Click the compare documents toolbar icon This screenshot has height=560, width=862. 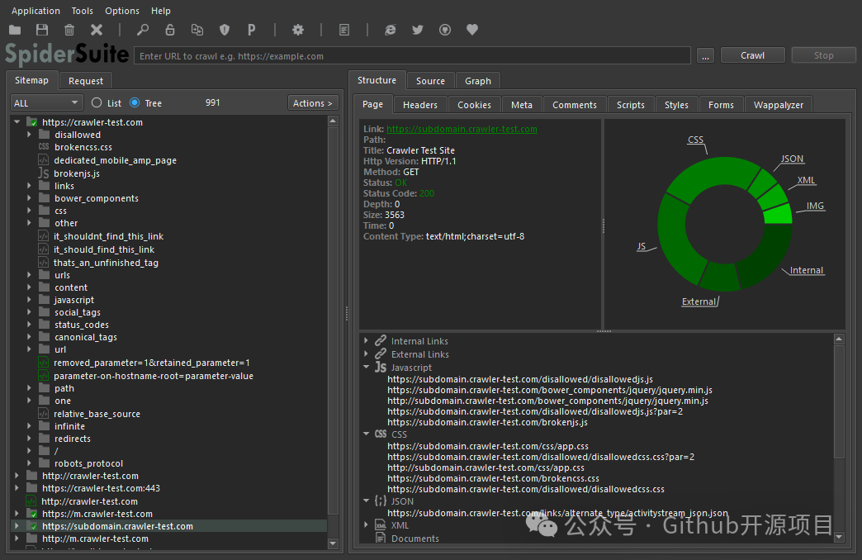pyautogui.click(x=197, y=30)
